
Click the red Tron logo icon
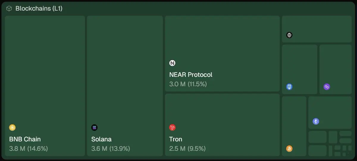pyautogui.click(x=172, y=128)
